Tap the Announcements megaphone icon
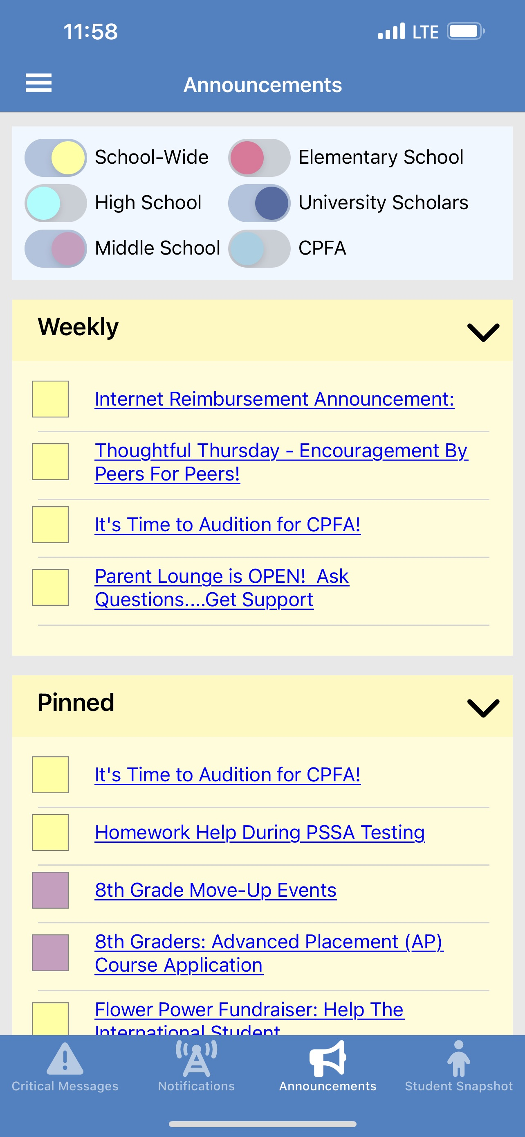This screenshot has height=1137, width=525. [x=328, y=1058]
